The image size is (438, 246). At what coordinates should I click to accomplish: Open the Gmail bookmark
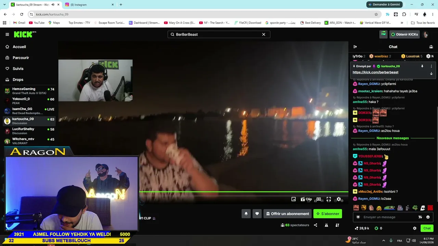tap(19, 23)
